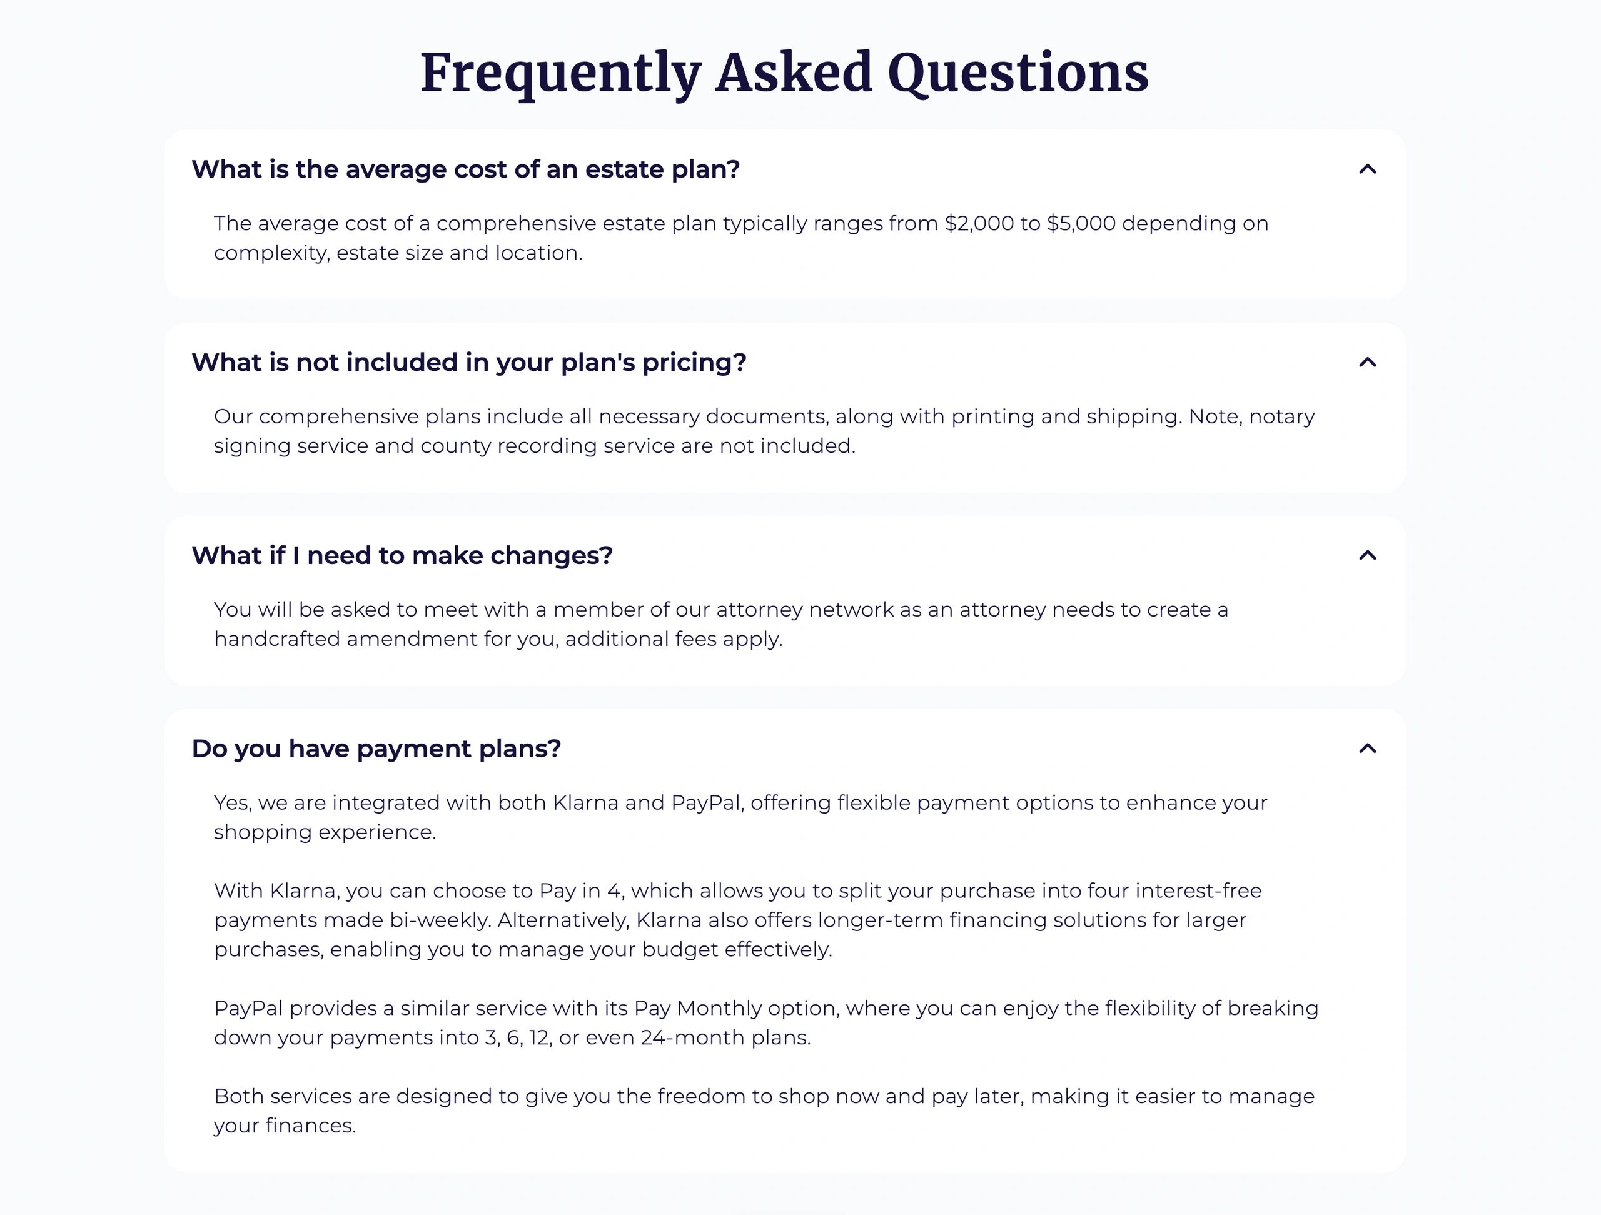Click the answer about the handcrafted attorney amendment
1601x1215 pixels.
tap(720, 625)
